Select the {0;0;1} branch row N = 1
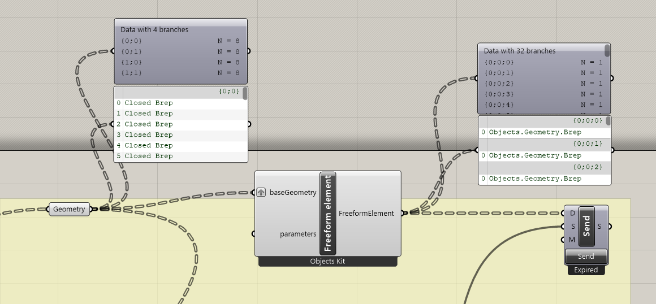656x304 pixels. coord(544,73)
